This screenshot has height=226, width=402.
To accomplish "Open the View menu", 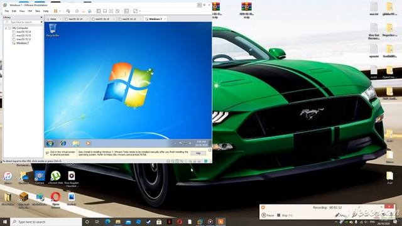I will (22, 11).
